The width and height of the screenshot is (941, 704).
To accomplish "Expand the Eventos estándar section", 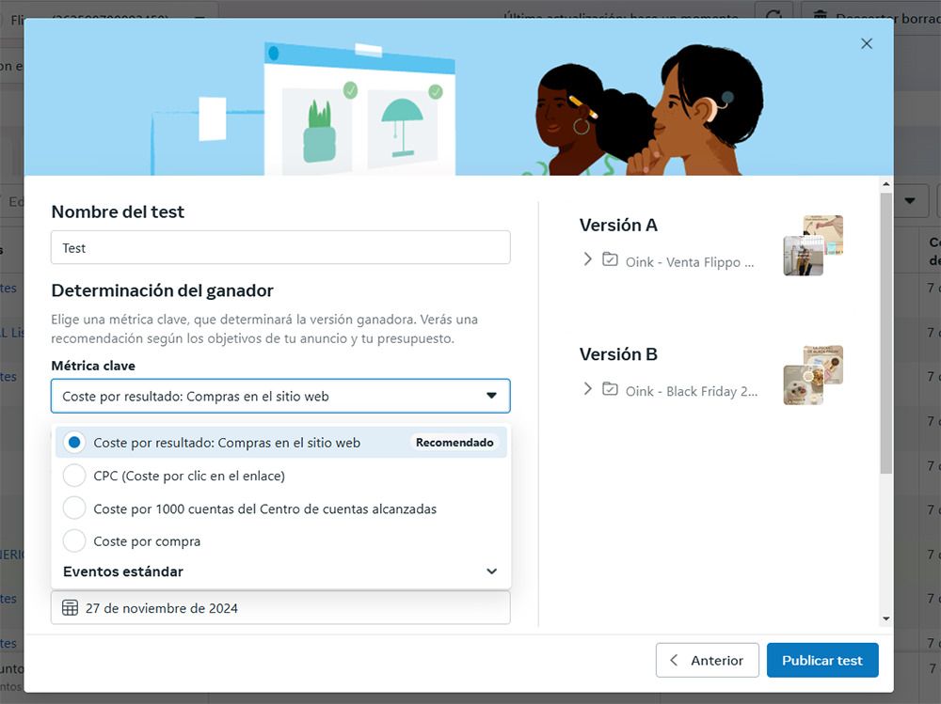I will click(490, 571).
